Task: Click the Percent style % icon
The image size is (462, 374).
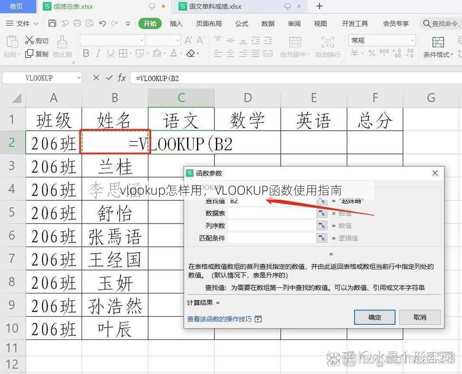Action: [371, 53]
